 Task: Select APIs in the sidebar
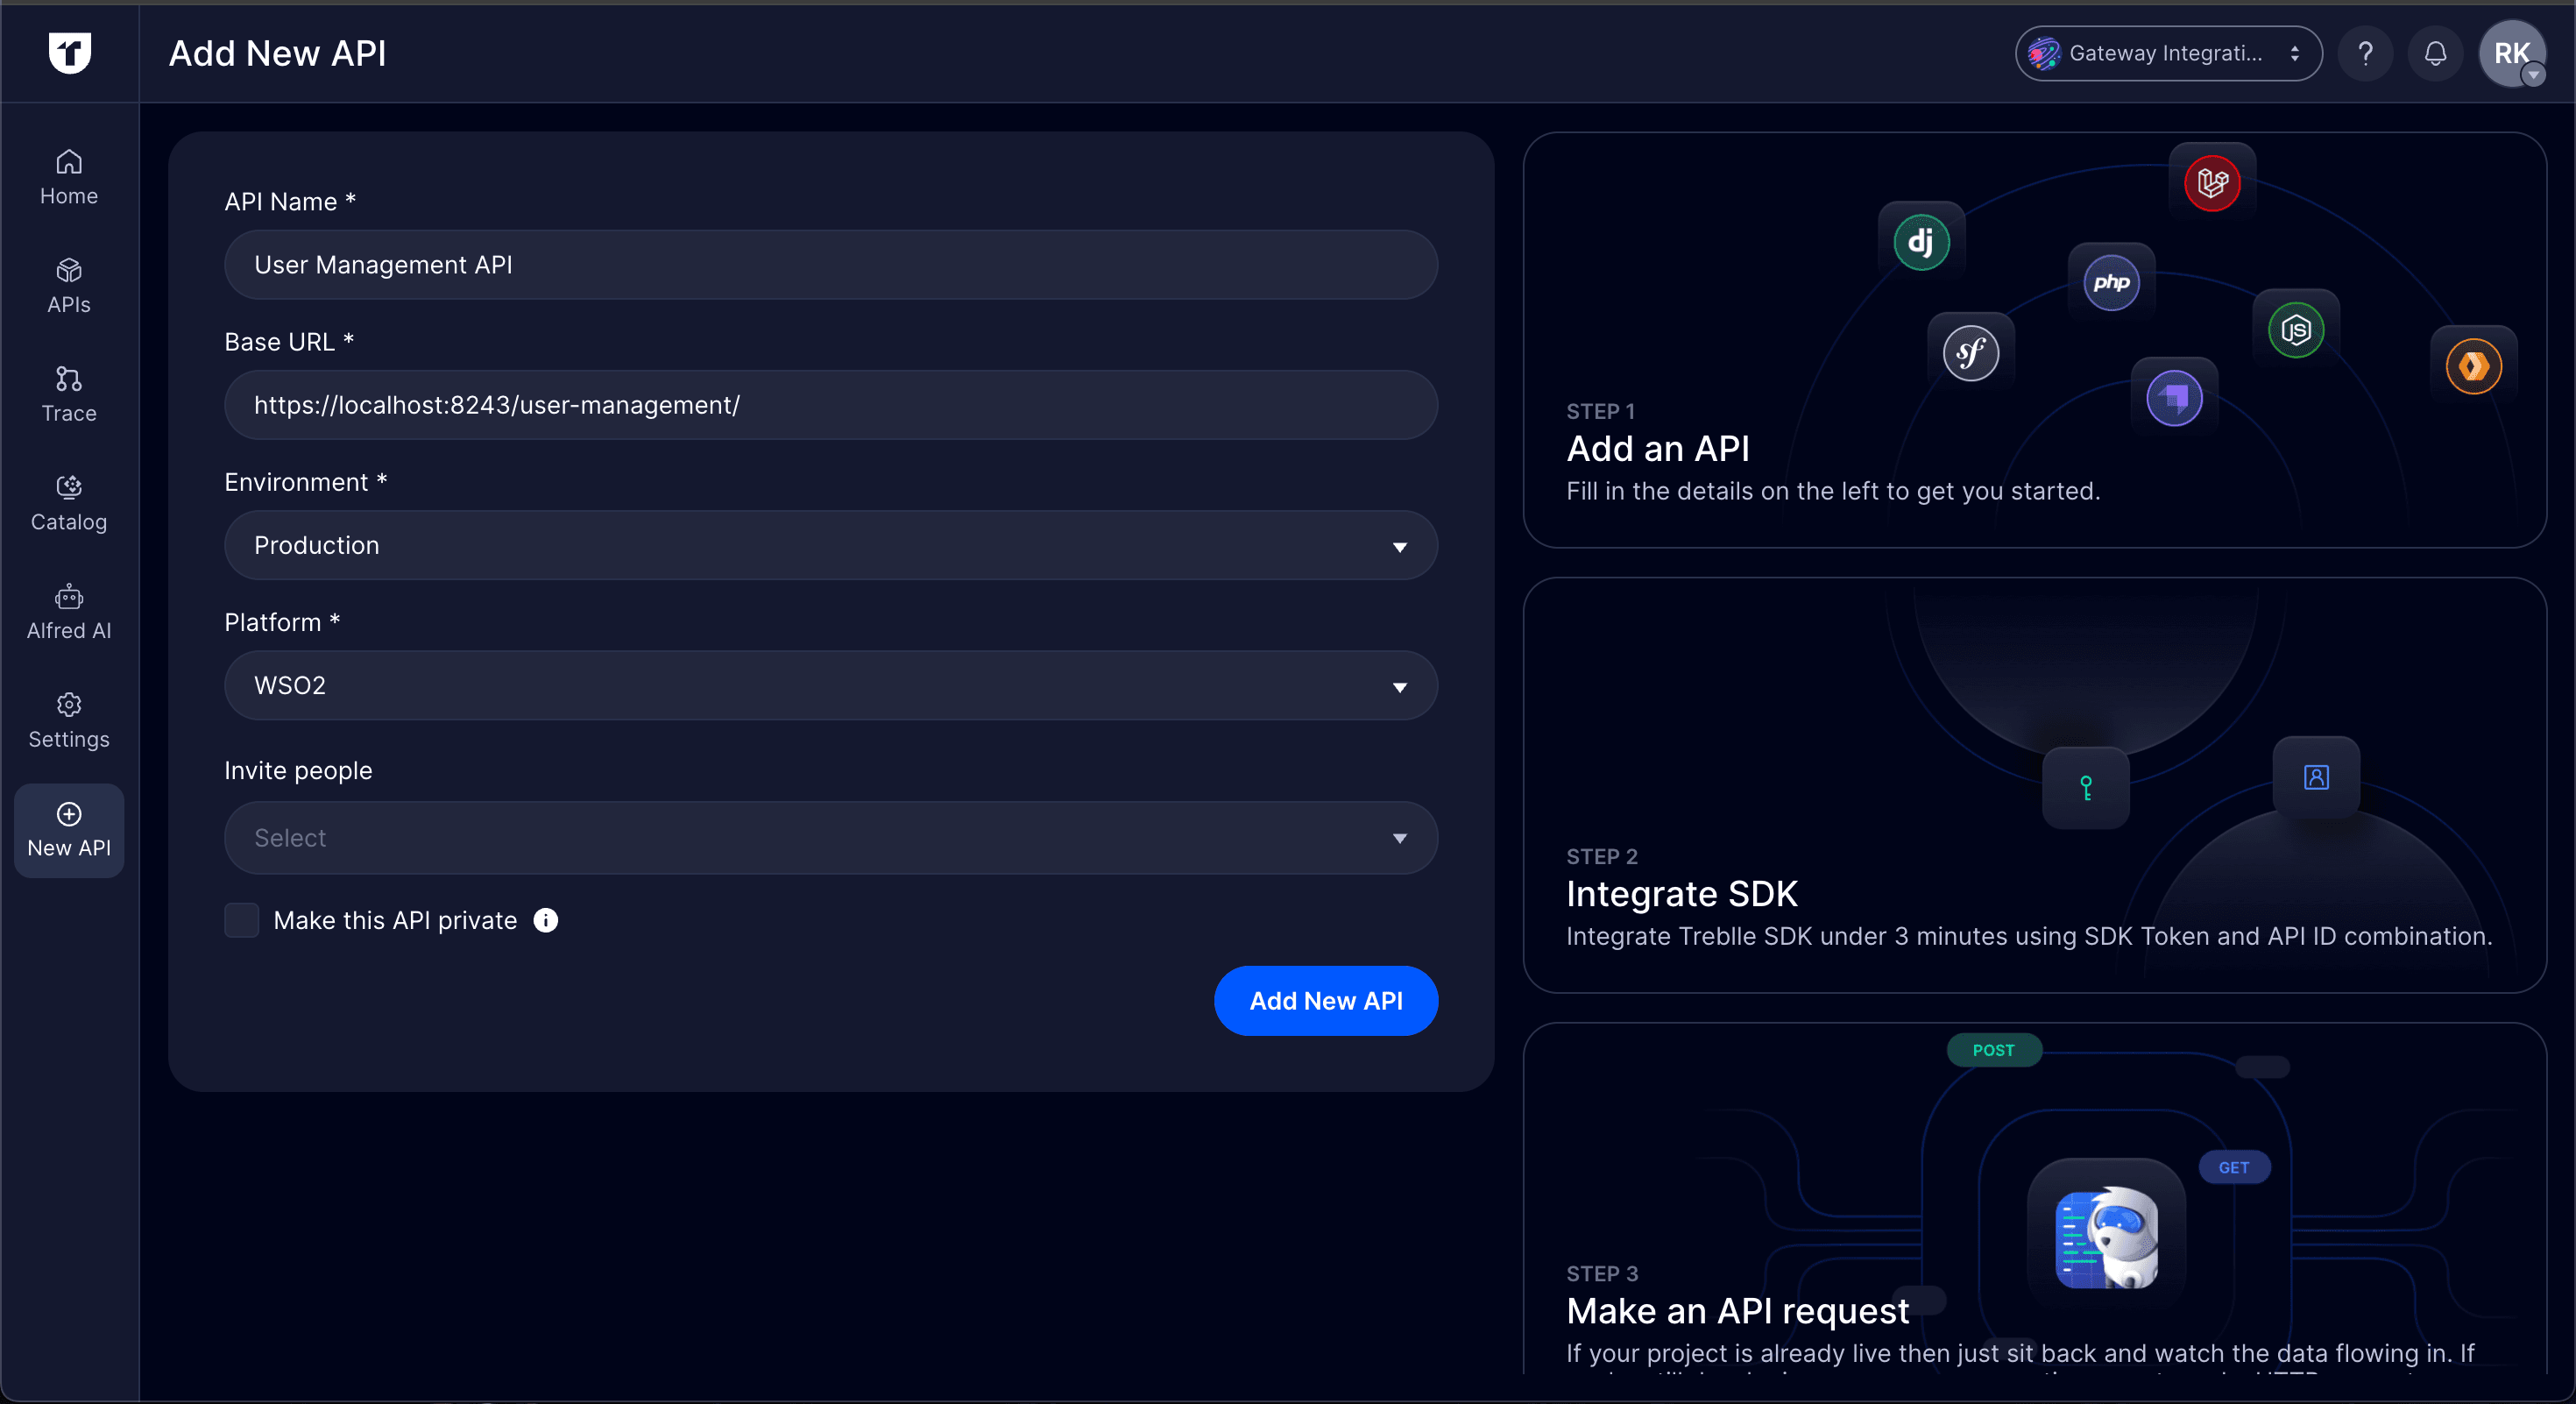click(x=68, y=286)
